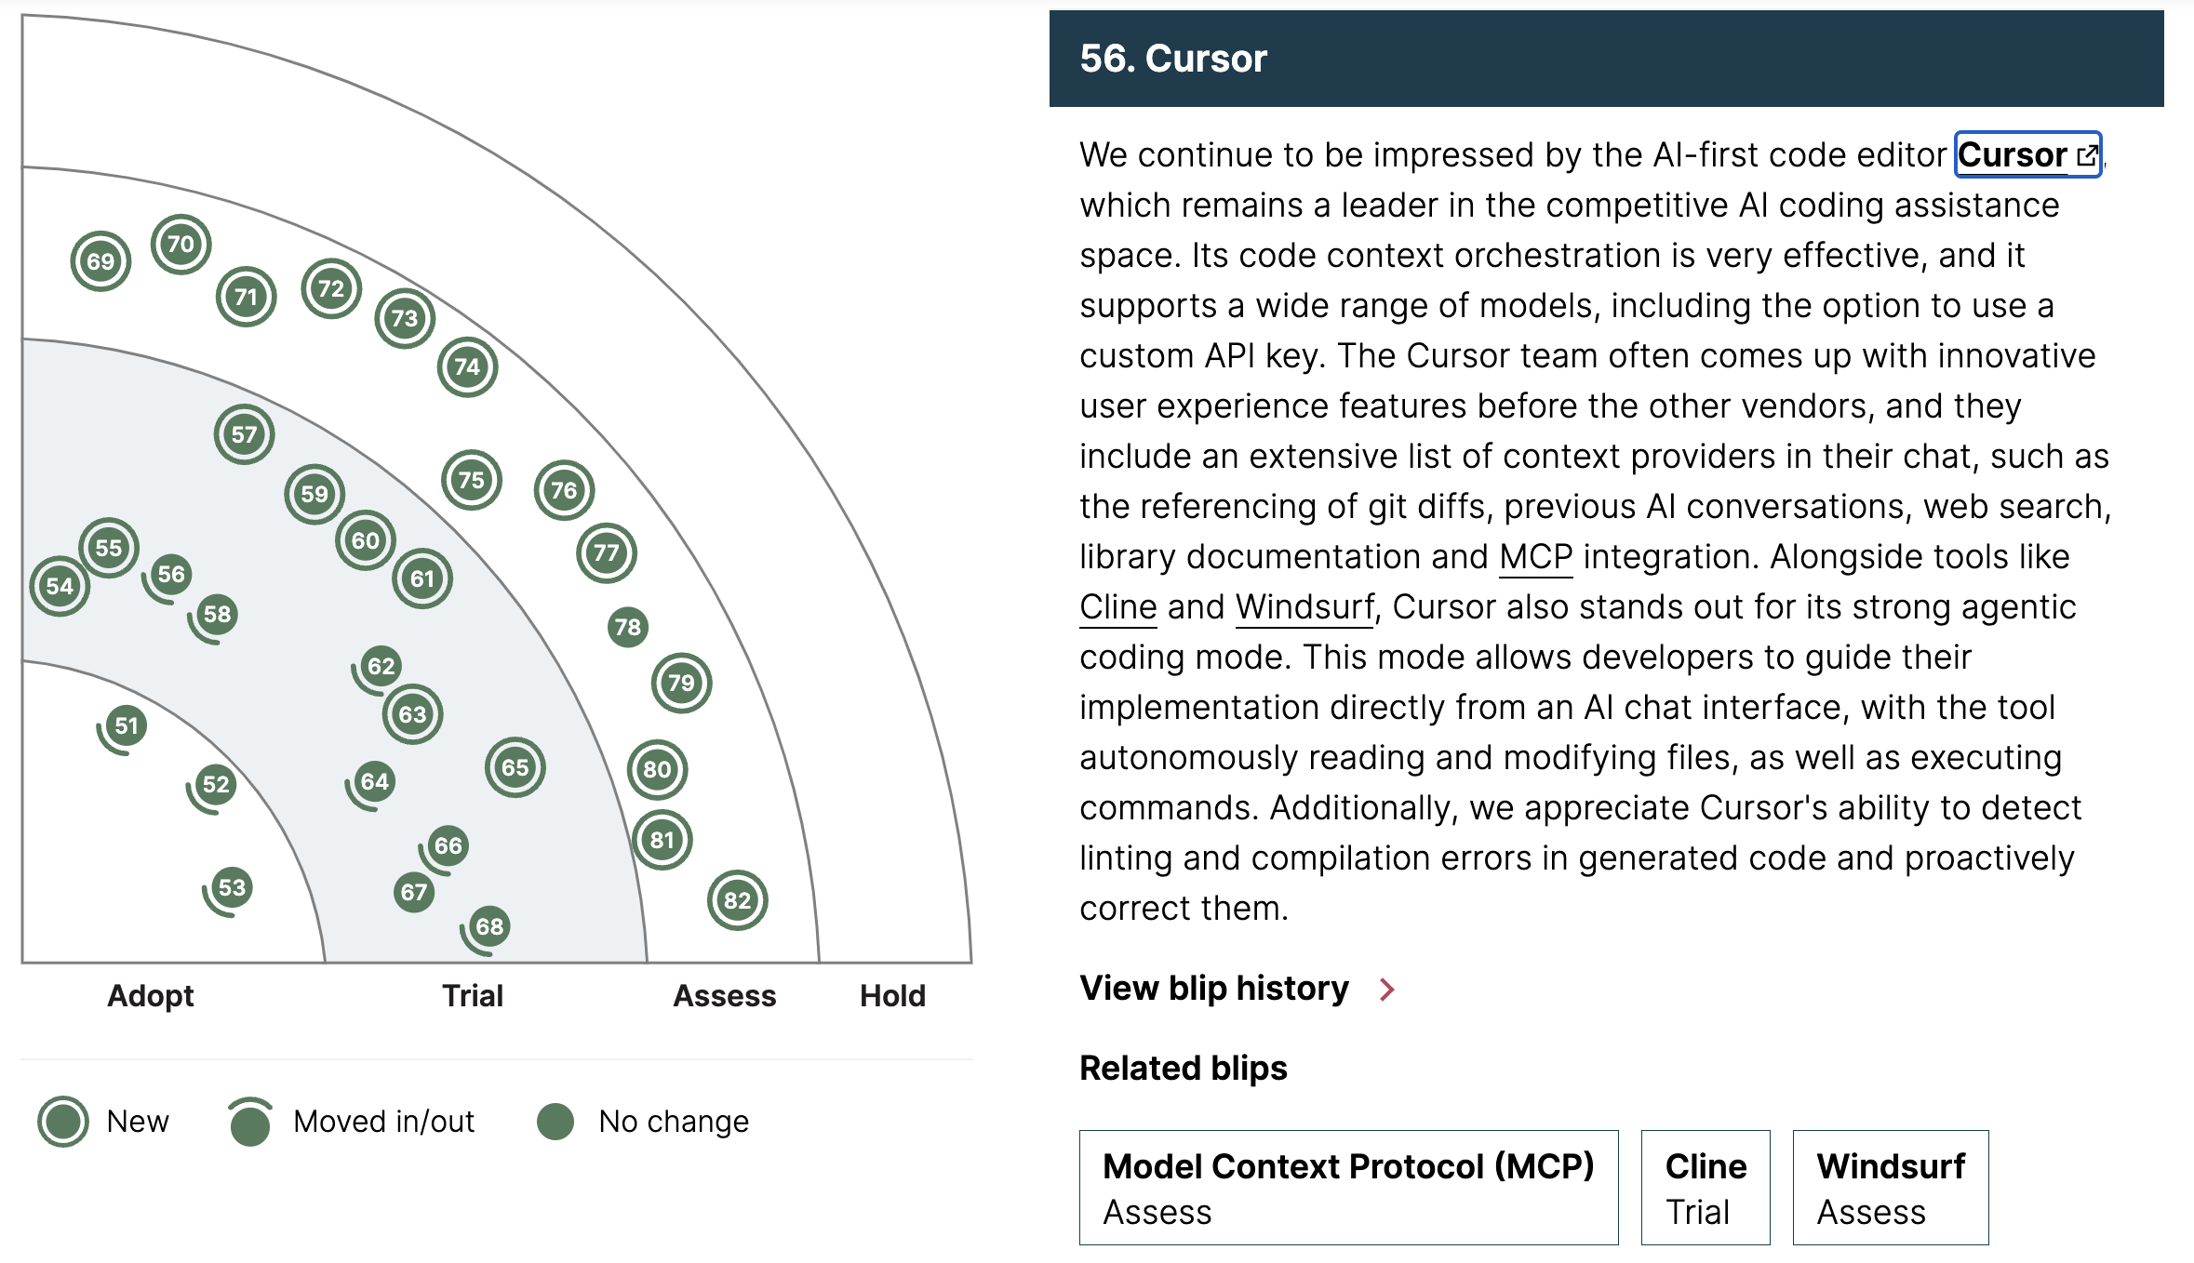Click radar blip 65

pos(515,767)
